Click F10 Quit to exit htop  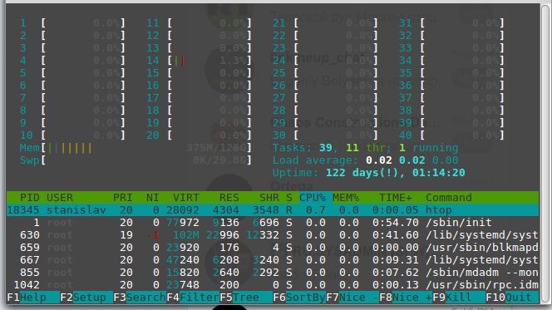click(x=512, y=298)
